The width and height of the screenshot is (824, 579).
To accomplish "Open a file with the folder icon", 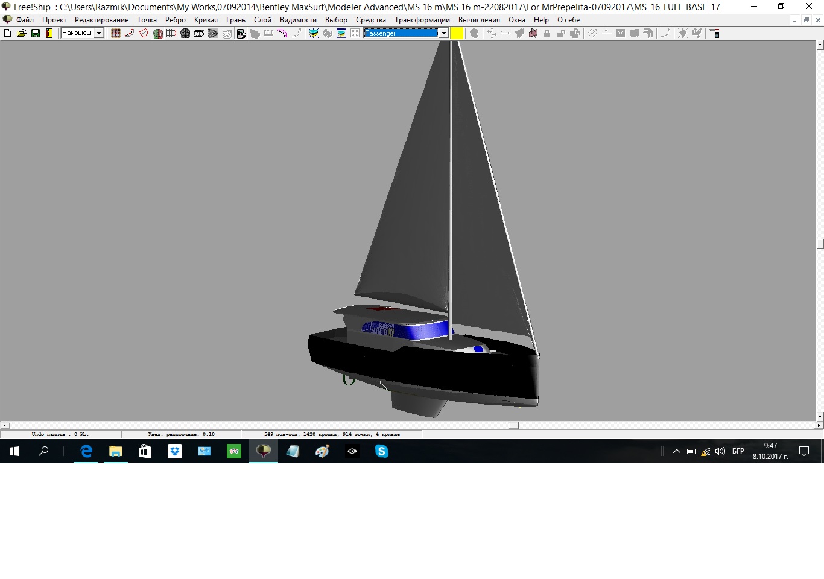I will pyautogui.click(x=21, y=33).
